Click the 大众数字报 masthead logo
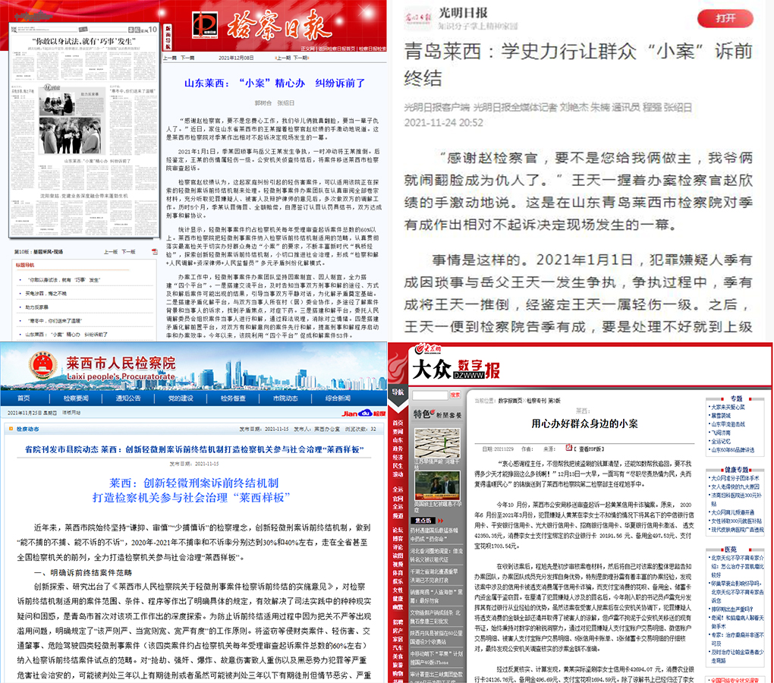 coord(455,370)
